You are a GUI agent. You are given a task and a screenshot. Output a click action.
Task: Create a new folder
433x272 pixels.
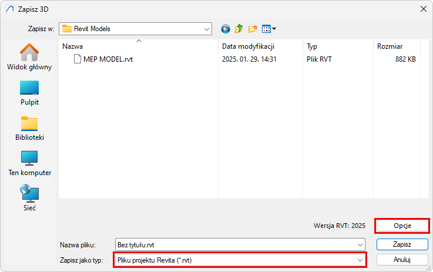click(x=253, y=29)
